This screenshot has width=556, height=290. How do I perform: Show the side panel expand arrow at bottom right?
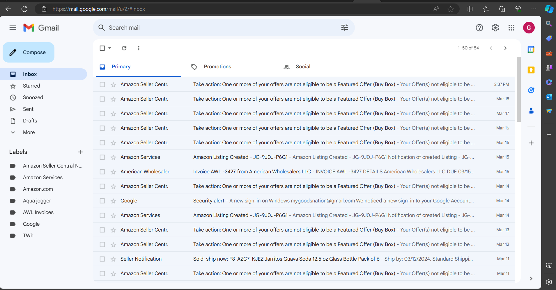click(531, 278)
